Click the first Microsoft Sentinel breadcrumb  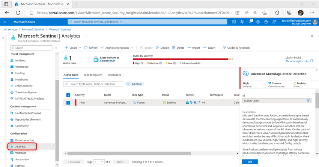33,30
